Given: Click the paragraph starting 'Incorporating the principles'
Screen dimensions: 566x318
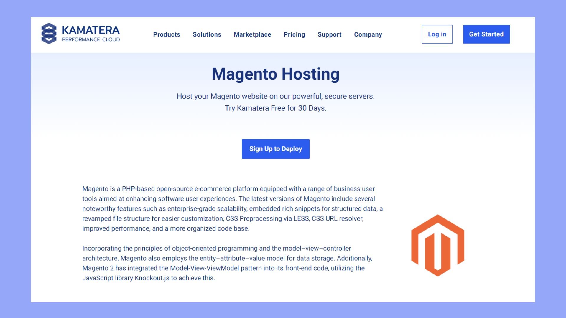Looking at the screenshot, I should coord(227,263).
